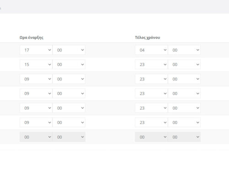
Task: Open the greyed end minutes dropdown in last row
Action: coord(184,137)
